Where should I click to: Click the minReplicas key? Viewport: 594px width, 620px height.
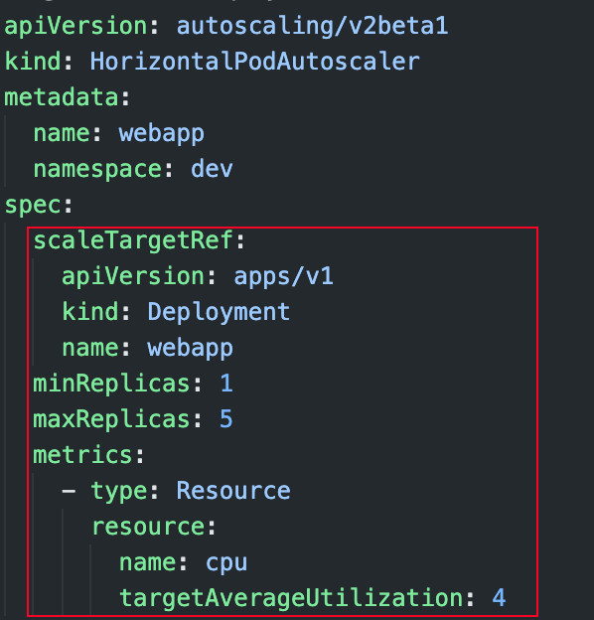(x=112, y=384)
